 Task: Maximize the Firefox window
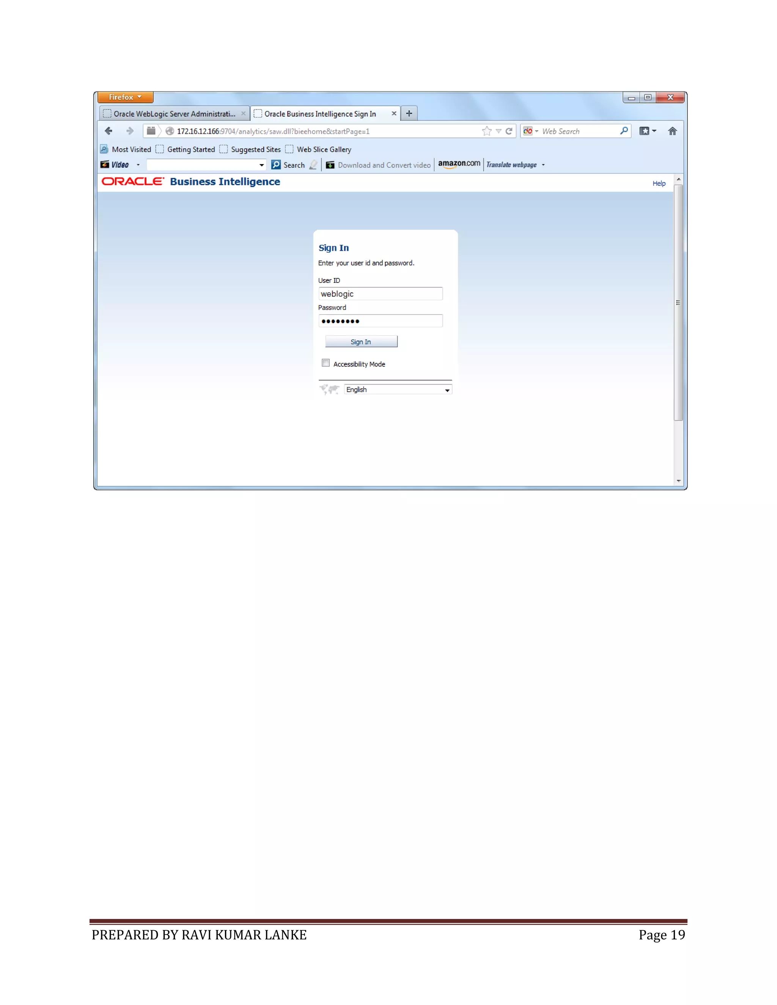coord(648,97)
